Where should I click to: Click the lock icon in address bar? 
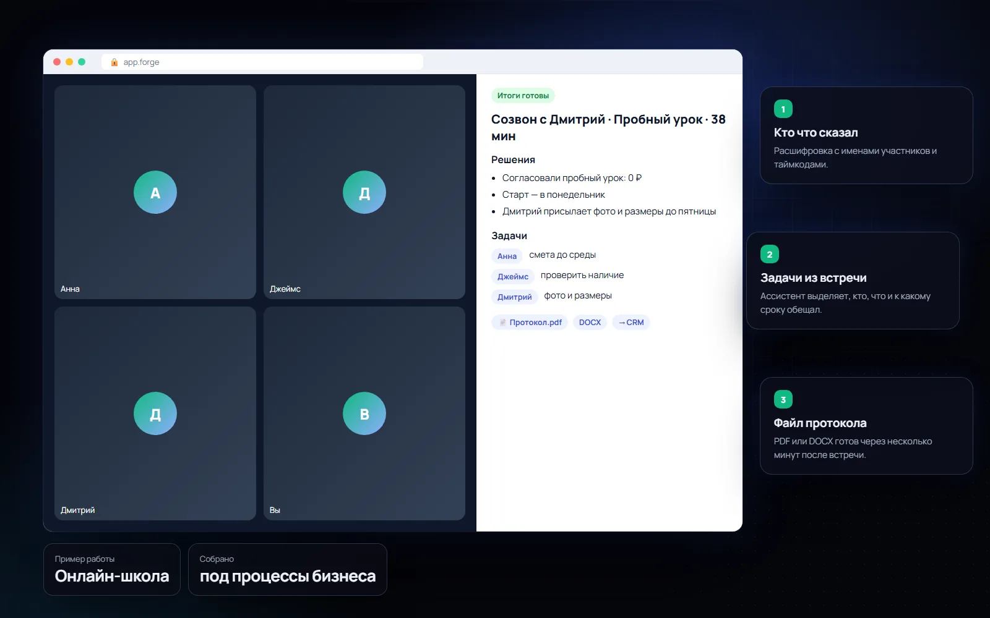pyautogui.click(x=114, y=62)
